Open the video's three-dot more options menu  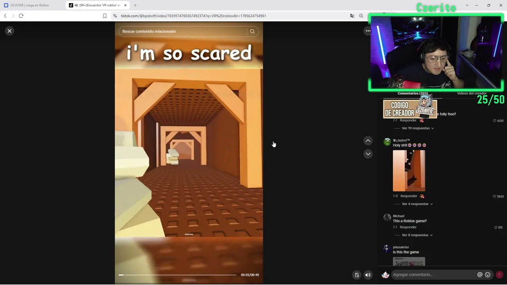(368, 31)
